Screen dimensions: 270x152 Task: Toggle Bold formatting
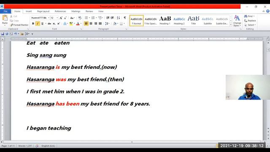tap(33, 24)
